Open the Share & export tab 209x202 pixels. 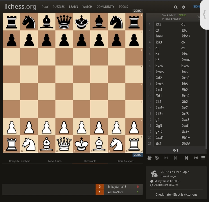tap(125, 161)
